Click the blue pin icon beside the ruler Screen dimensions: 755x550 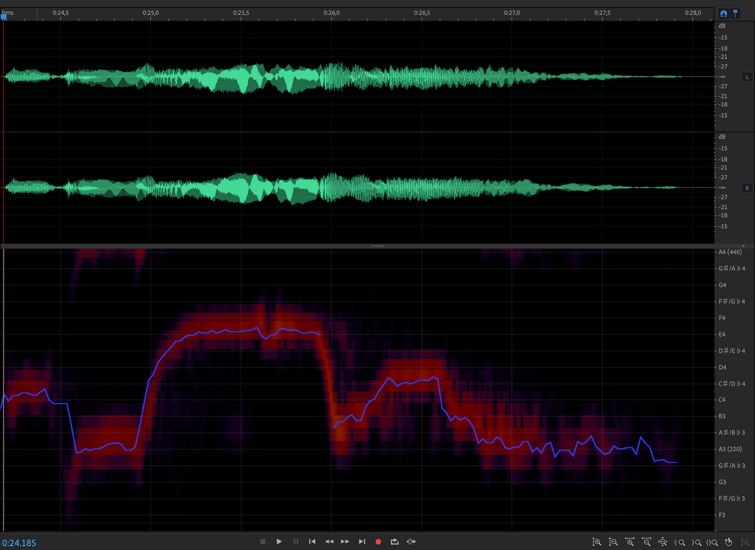pyautogui.click(x=736, y=14)
